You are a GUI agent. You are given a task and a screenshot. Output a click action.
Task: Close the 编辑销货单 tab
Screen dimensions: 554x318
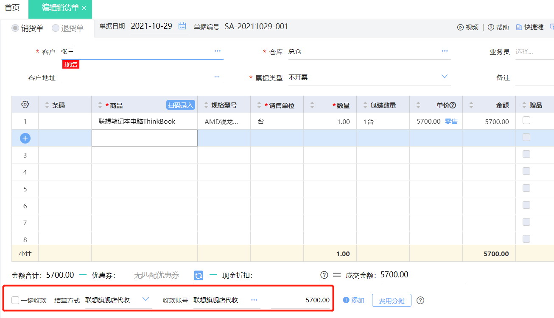click(84, 8)
